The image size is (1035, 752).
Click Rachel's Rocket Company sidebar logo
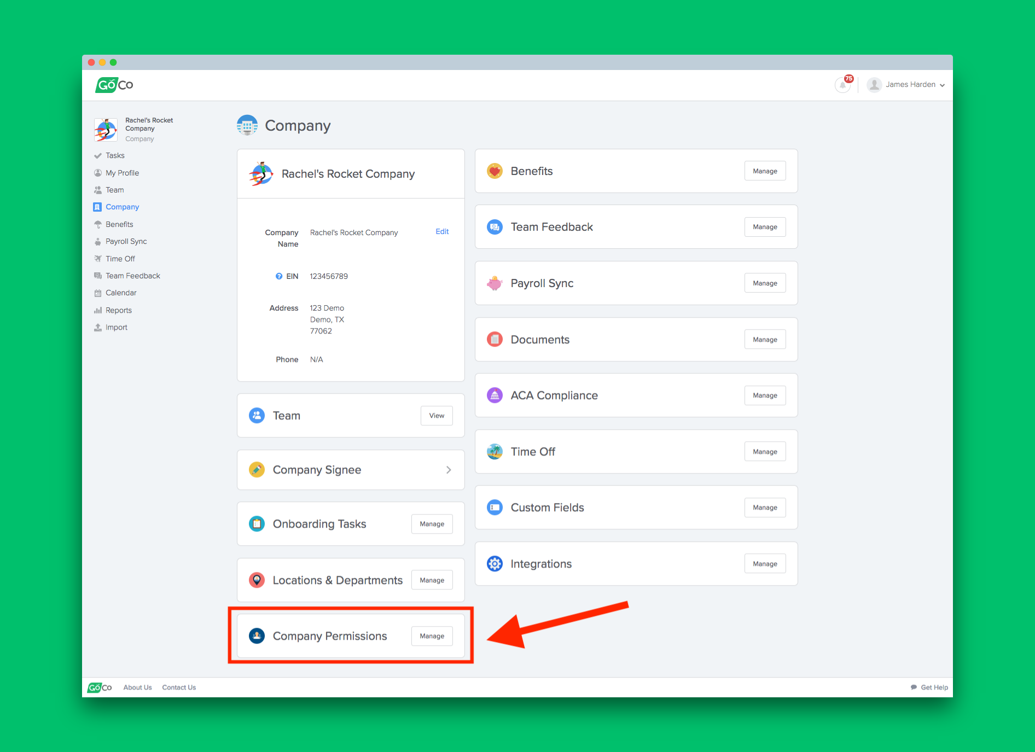[x=106, y=130]
